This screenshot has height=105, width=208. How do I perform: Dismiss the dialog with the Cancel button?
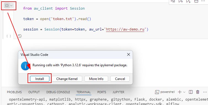coord(120,79)
